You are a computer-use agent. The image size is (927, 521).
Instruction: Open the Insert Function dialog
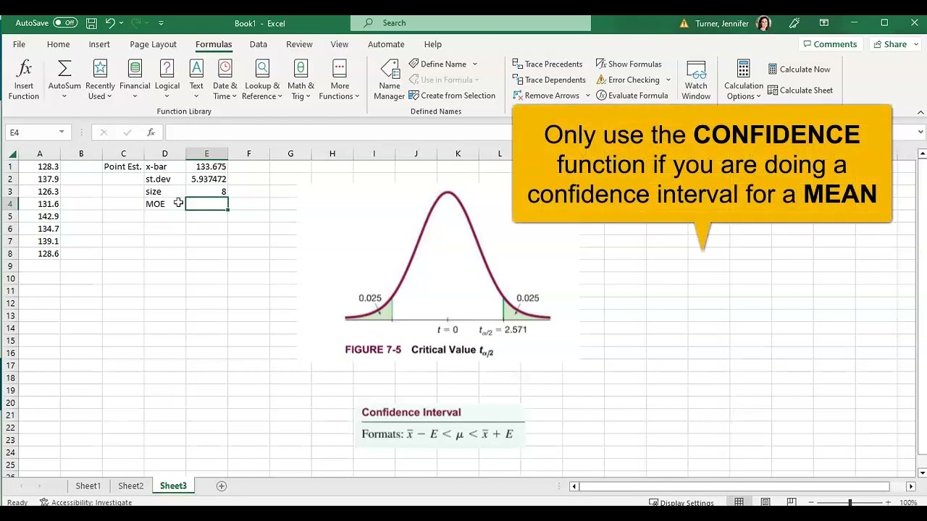coord(24,80)
